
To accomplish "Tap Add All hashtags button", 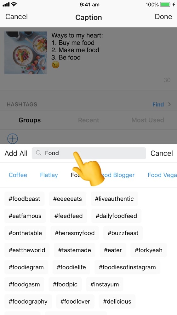I will [16, 153].
